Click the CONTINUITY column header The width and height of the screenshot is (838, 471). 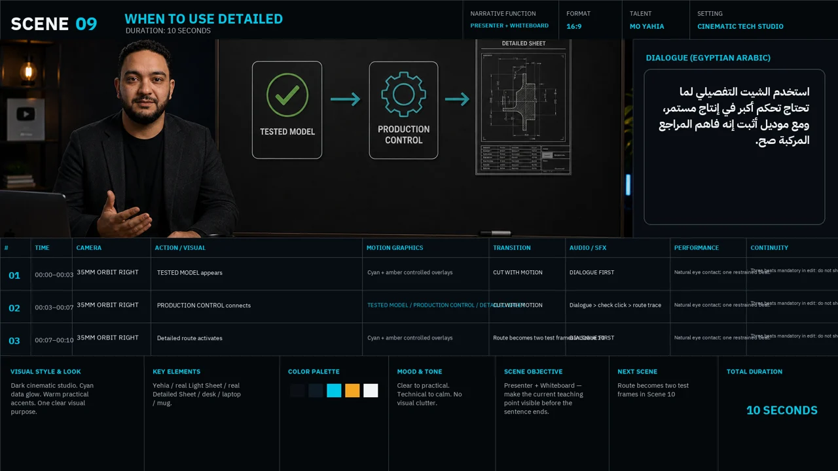tap(769, 248)
